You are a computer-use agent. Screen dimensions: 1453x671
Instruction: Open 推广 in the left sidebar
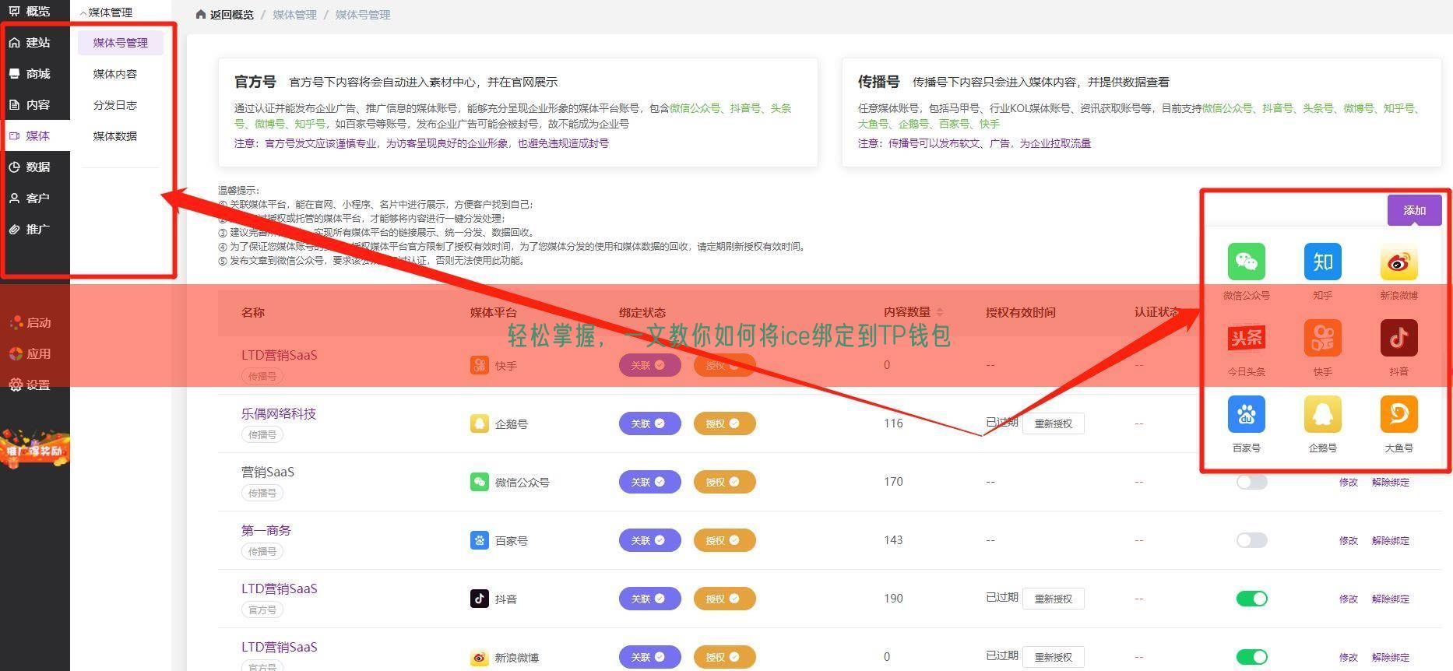click(30, 230)
